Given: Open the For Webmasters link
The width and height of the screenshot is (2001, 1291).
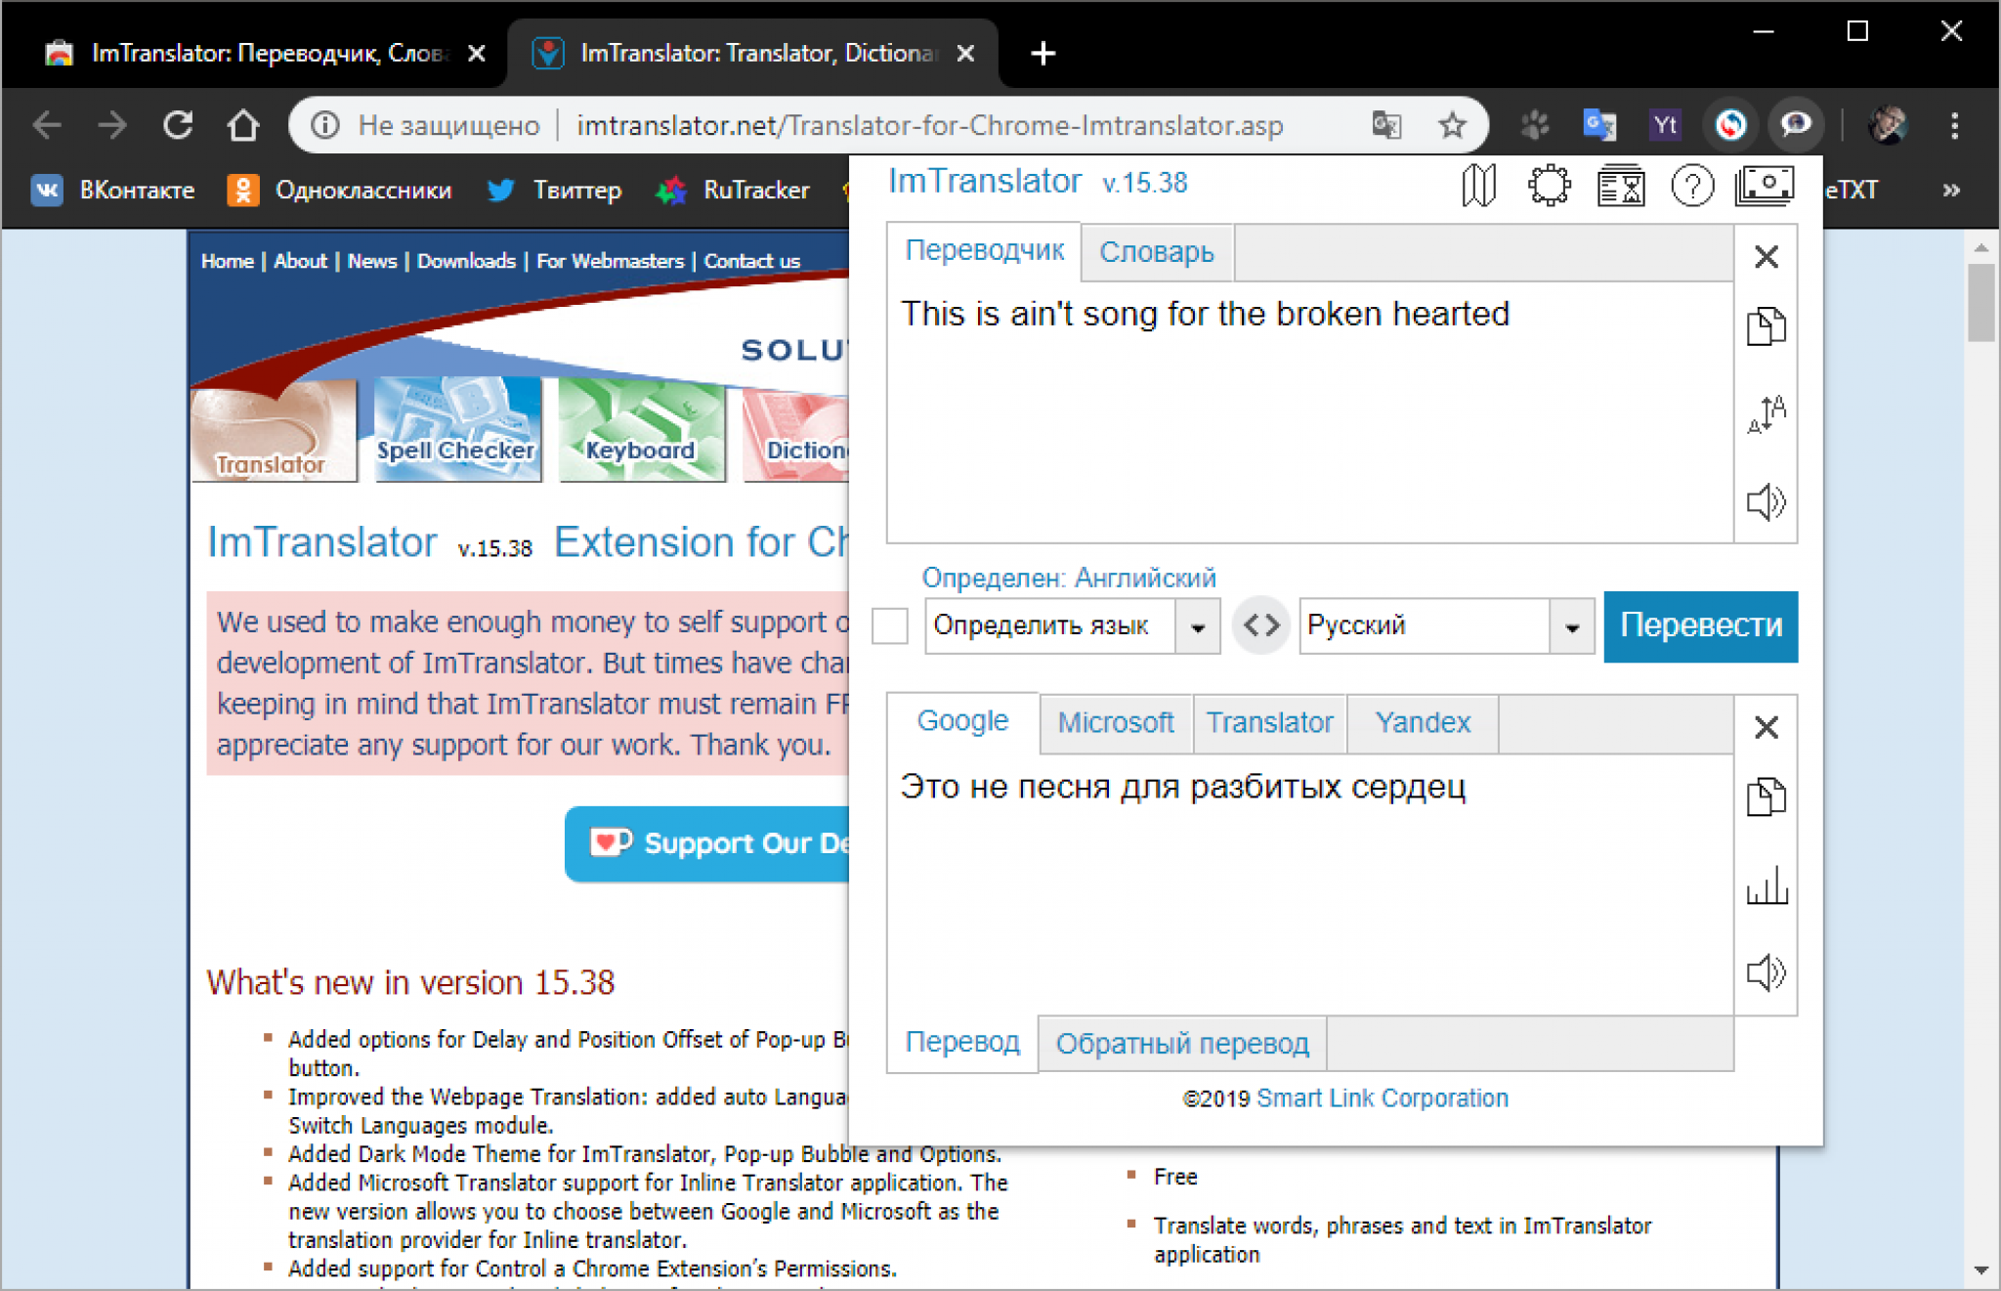Looking at the screenshot, I should point(610,261).
